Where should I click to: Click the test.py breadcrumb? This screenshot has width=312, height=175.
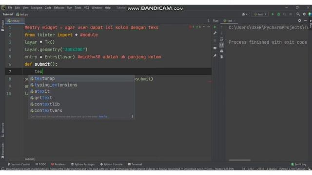(22, 14)
